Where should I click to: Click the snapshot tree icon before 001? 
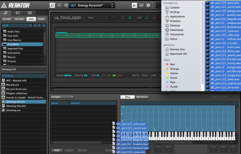point(66,5)
